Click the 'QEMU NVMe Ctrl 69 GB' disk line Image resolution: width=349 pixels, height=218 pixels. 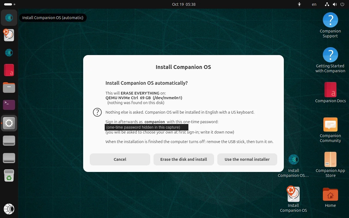[x=144, y=98]
